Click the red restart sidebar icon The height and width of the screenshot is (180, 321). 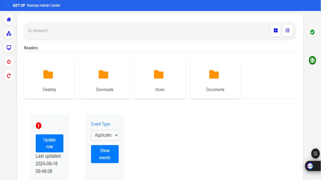coord(9,75)
